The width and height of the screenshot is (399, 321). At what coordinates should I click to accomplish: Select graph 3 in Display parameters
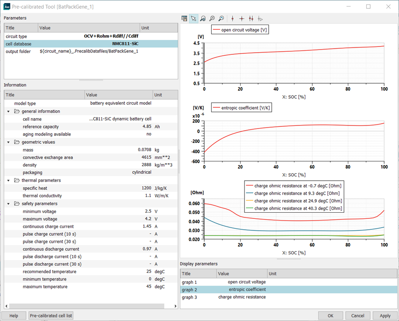click(219, 297)
